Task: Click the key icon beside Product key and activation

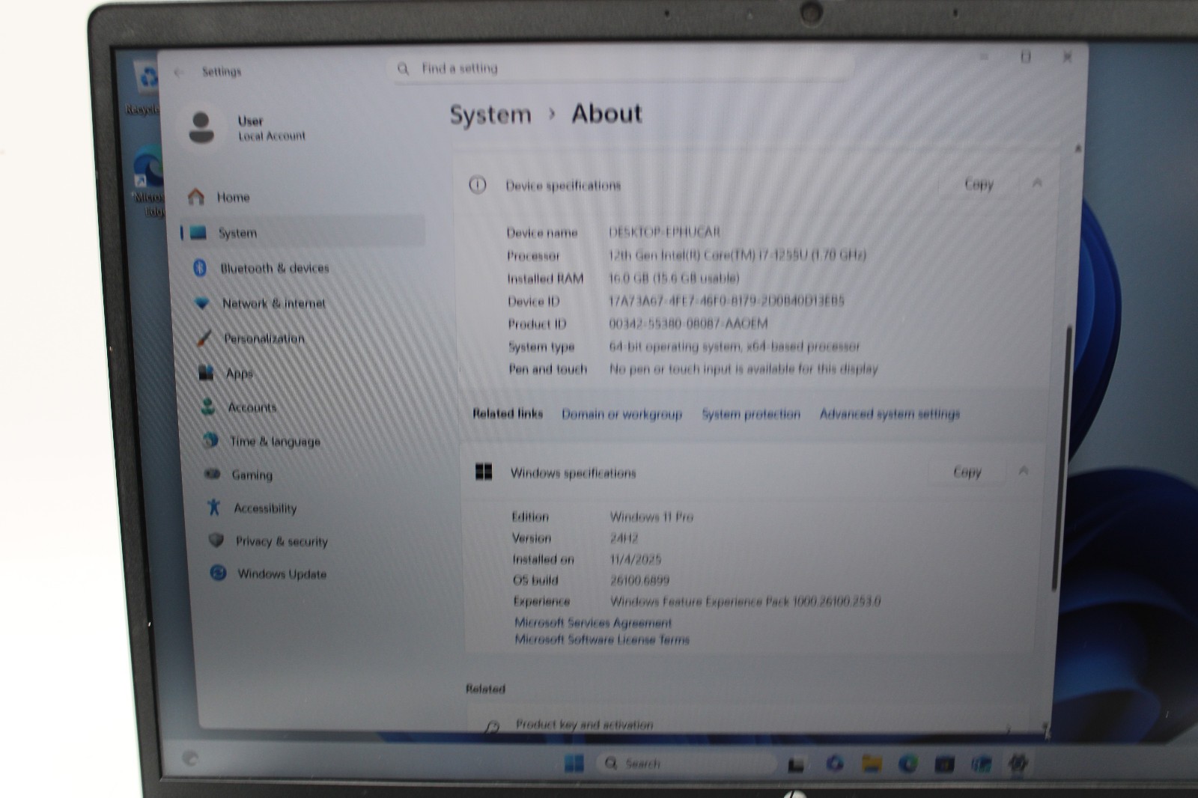Action: click(x=492, y=726)
